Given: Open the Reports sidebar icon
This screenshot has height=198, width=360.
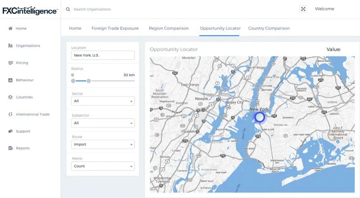Looking at the screenshot, I should click(10, 148).
